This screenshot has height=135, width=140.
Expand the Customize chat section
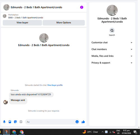point(112,42)
